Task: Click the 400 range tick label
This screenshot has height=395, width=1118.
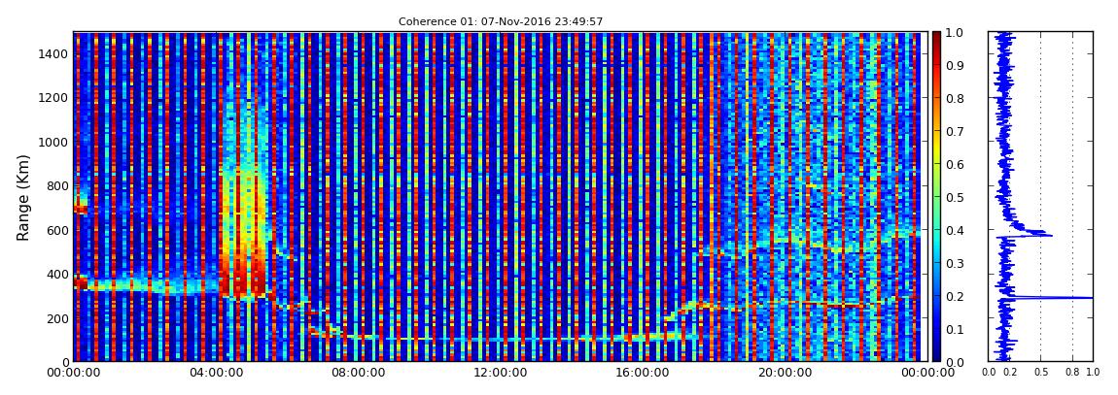Action: click(x=57, y=274)
